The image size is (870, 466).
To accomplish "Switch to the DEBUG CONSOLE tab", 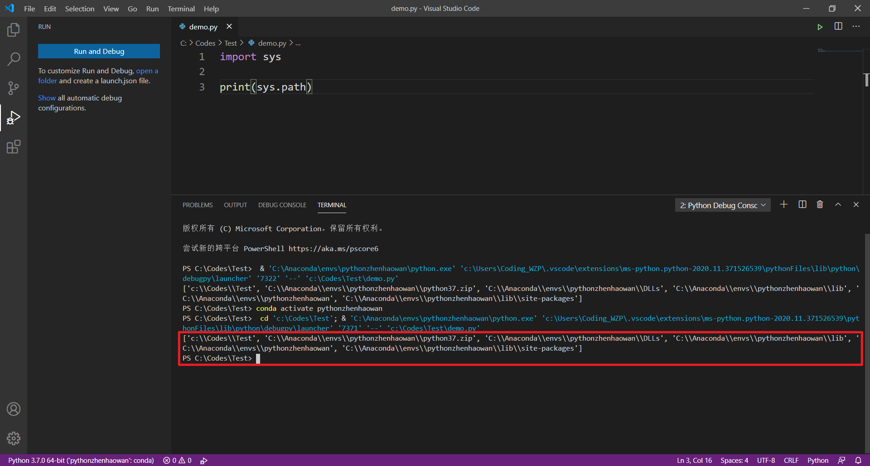I will coord(282,205).
